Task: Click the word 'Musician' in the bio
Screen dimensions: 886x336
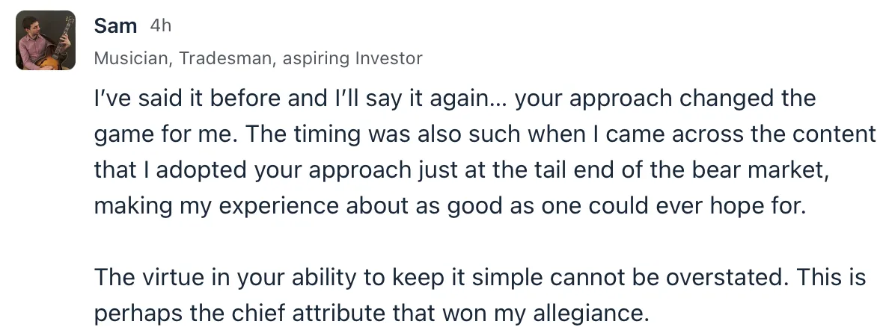Action: tap(133, 58)
